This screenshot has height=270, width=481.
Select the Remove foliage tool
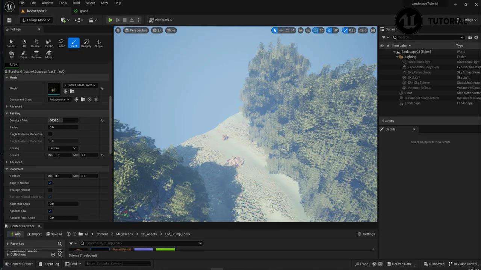(x=36, y=54)
